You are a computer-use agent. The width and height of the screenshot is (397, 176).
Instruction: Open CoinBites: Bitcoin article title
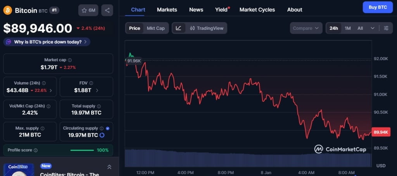(70, 174)
